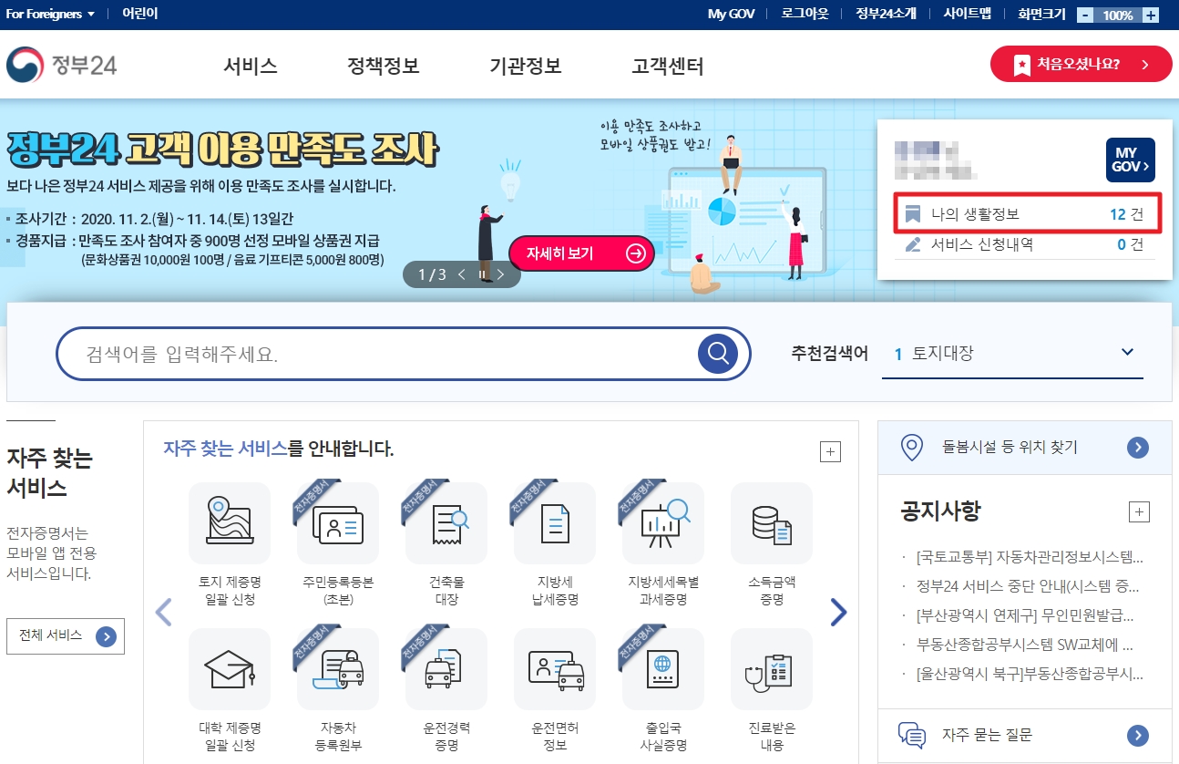
Task: Click the 전체 서비스 button
Action: 66,636
